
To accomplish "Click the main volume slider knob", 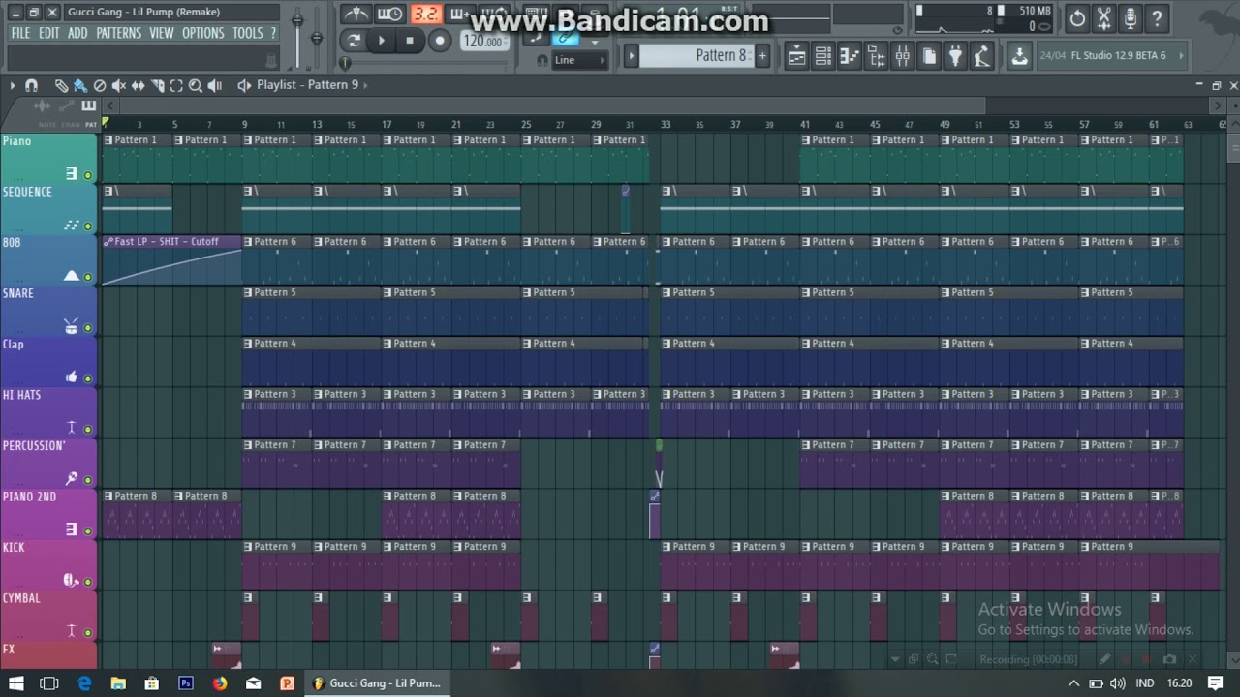I will pos(297,20).
